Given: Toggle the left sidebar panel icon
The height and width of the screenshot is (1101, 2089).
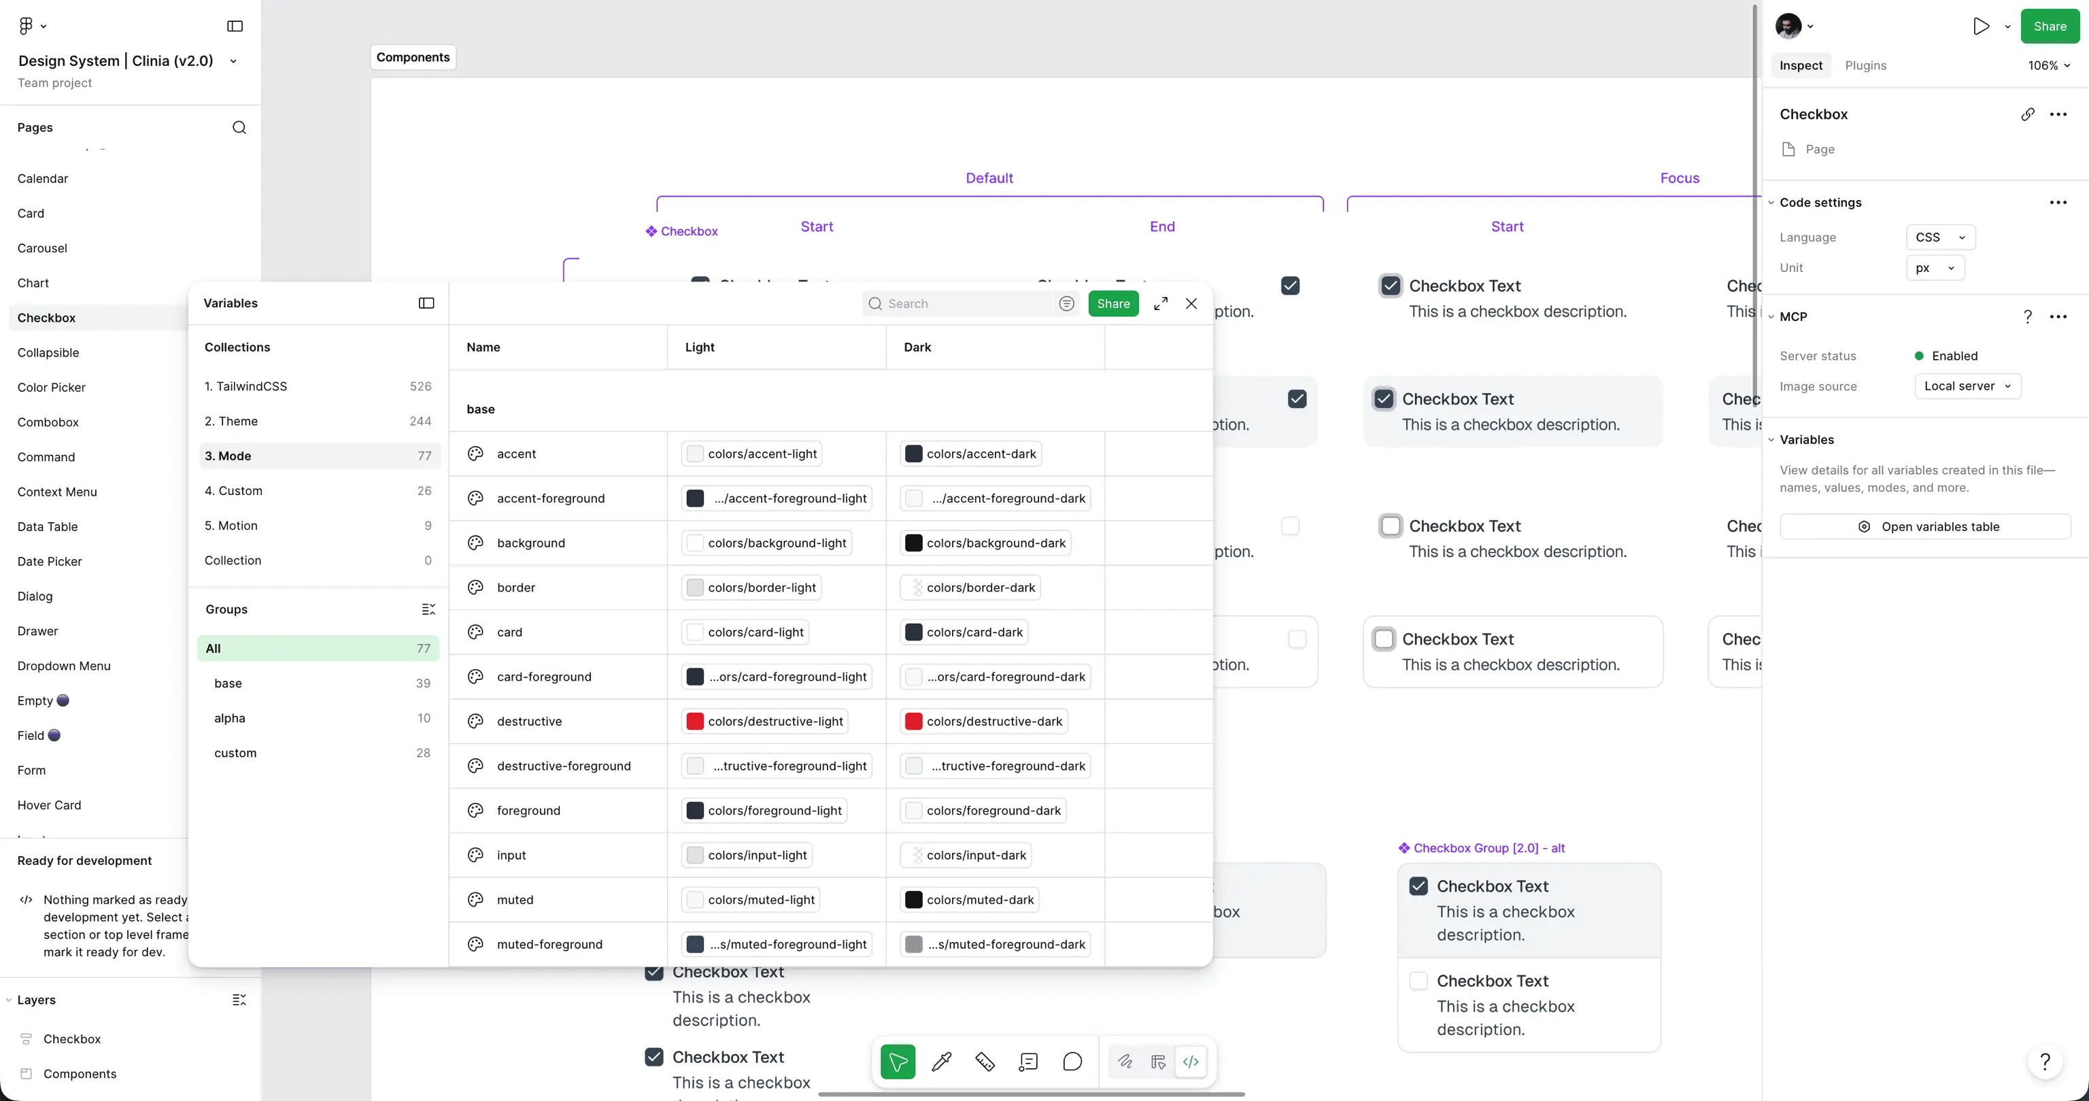Looking at the screenshot, I should click(235, 26).
